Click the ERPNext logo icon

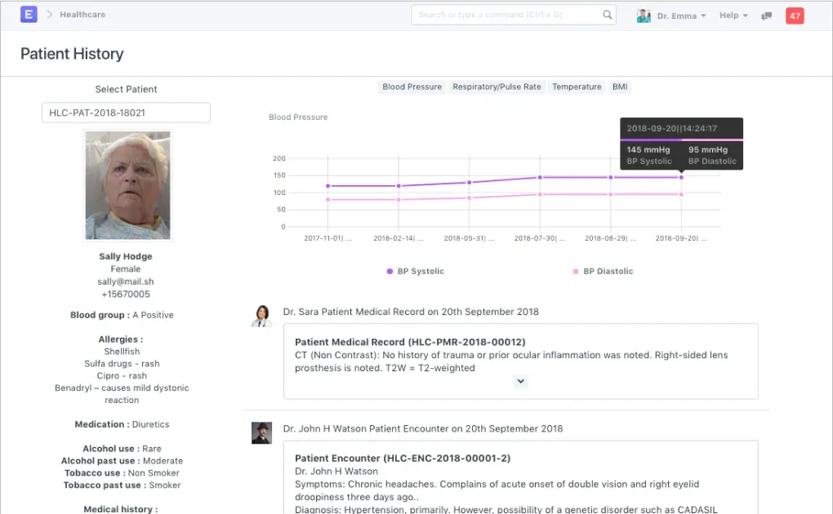pyautogui.click(x=29, y=15)
